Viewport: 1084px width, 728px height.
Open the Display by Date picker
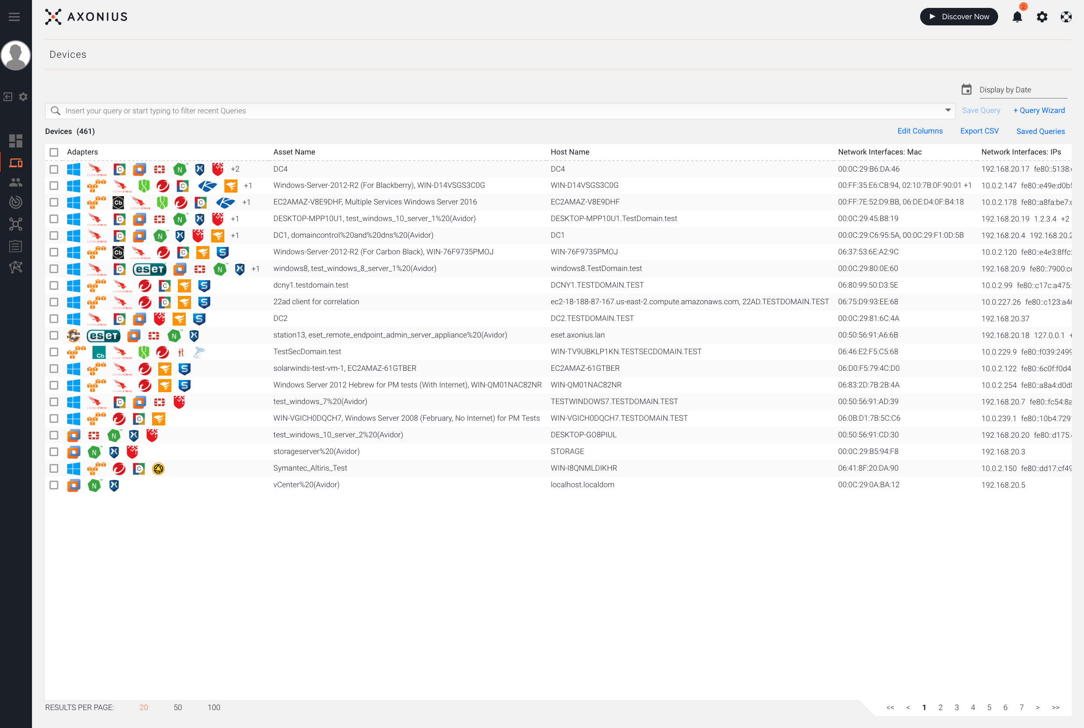(1023, 90)
